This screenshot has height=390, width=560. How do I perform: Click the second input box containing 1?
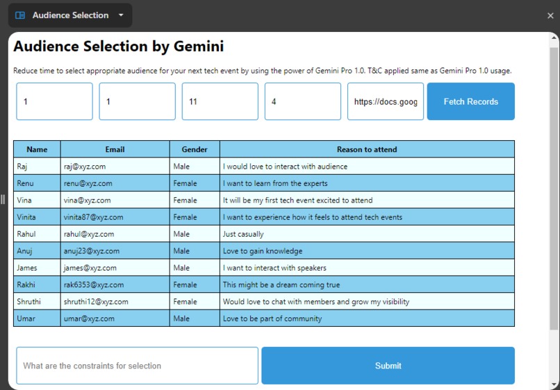(137, 102)
